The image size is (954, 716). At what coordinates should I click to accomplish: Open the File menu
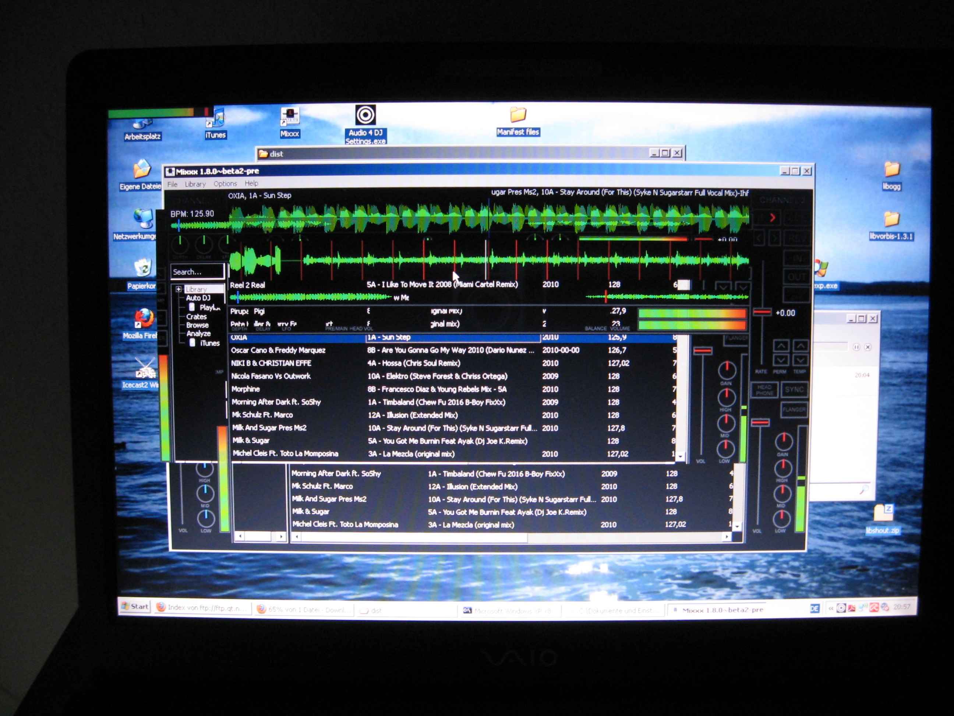click(x=172, y=184)
